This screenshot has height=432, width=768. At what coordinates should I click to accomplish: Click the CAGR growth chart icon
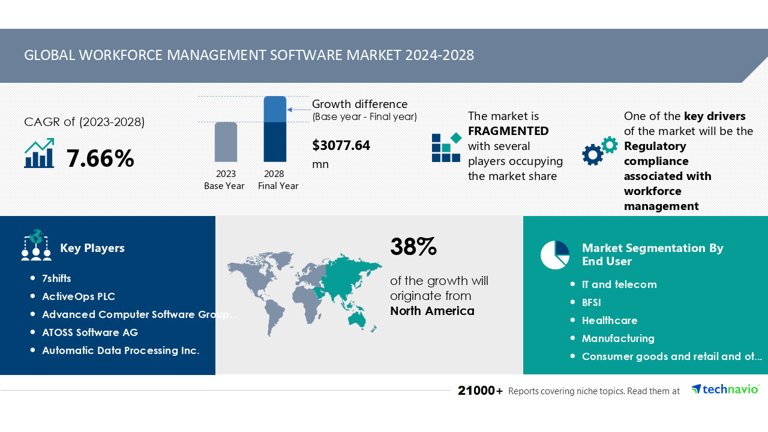coord(39,154)
